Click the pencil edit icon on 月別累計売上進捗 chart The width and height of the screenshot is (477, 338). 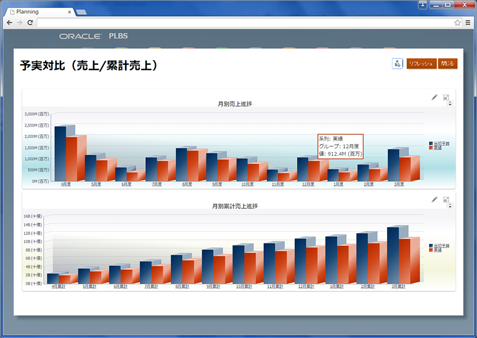point(434,199)
